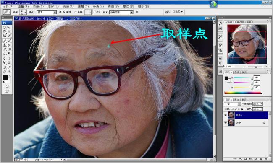Viewport: 273px width, 163px height.
Task: Choose the Eyedropper tool
Action: pos(9,67)
